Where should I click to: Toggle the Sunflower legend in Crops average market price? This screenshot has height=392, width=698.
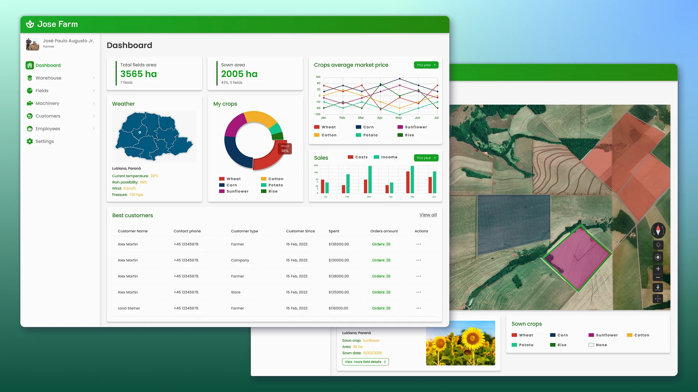pos(412,127)
